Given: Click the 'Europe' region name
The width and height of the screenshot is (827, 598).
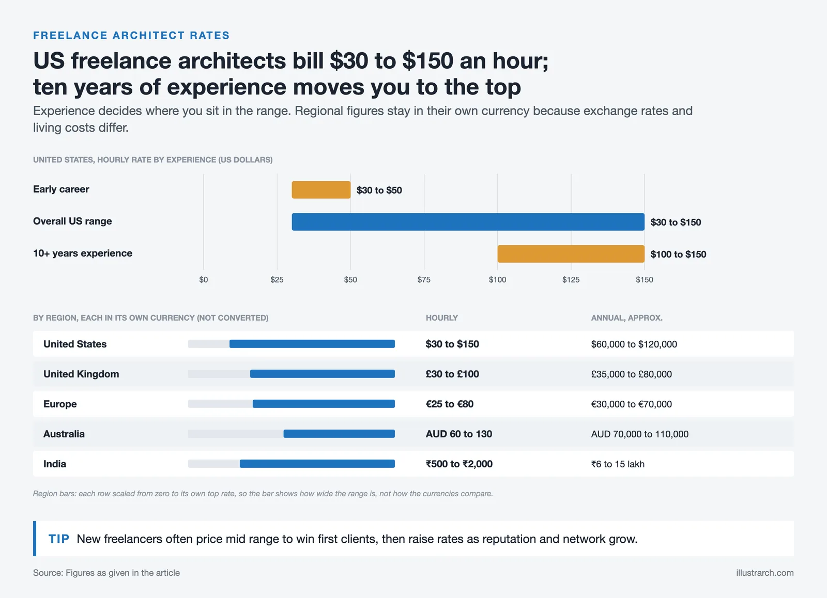Looking at the screenshot, I should (x=60, y=404).
